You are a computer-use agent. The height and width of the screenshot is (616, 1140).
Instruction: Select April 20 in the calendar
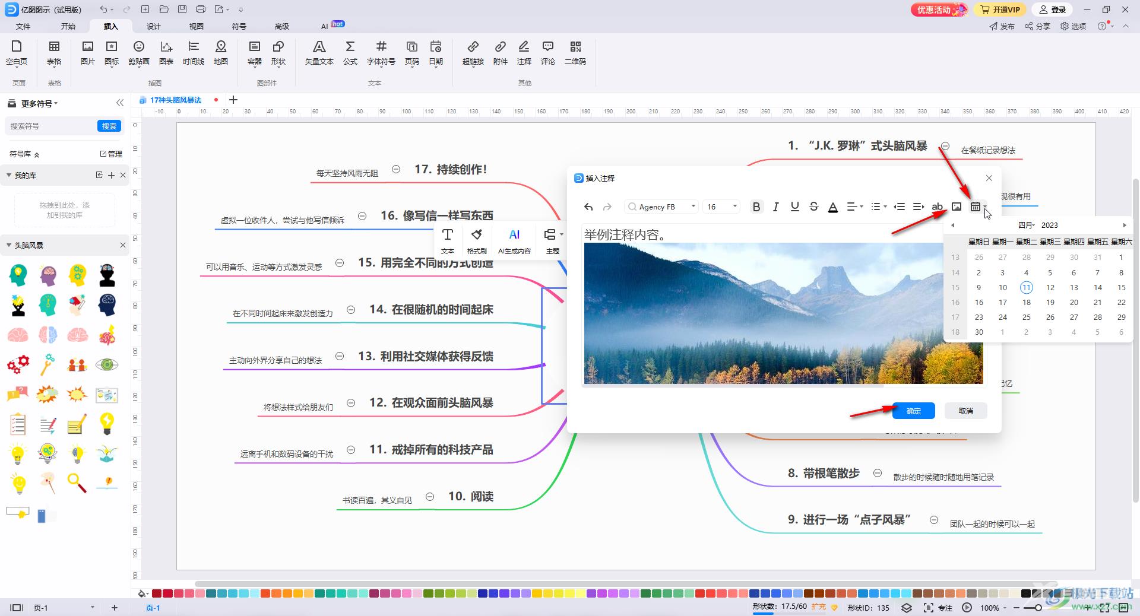point(1073,303)
